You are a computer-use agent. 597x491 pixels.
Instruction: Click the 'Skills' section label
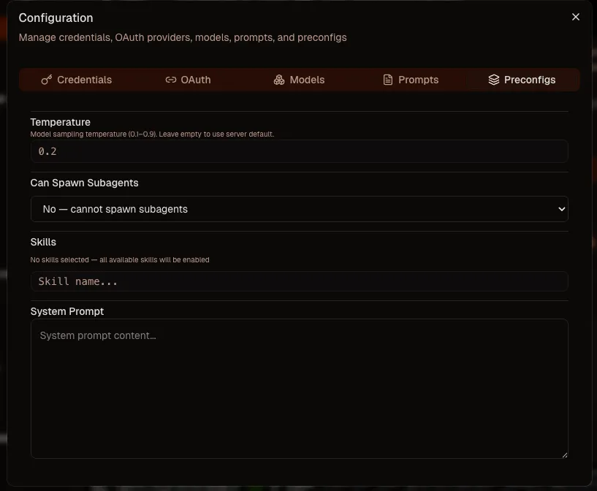pyautogui.click(x=43, y=242)
